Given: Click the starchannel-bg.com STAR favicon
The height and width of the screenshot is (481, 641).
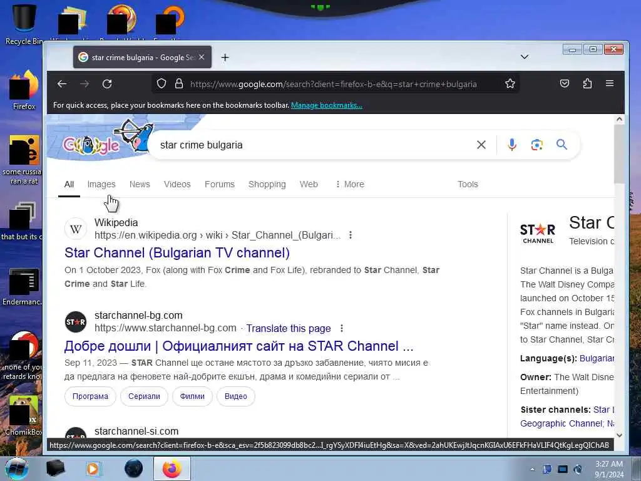Looking at the screenshot, I should coord(76,323).
